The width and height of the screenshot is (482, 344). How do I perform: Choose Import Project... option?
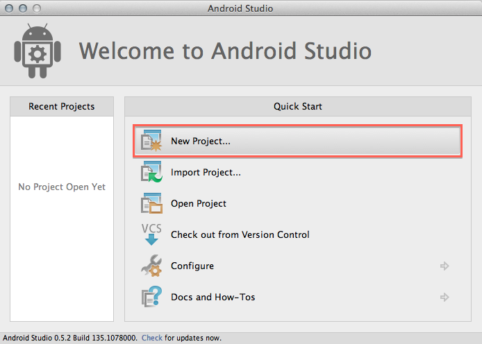click(x=297, y=172)
